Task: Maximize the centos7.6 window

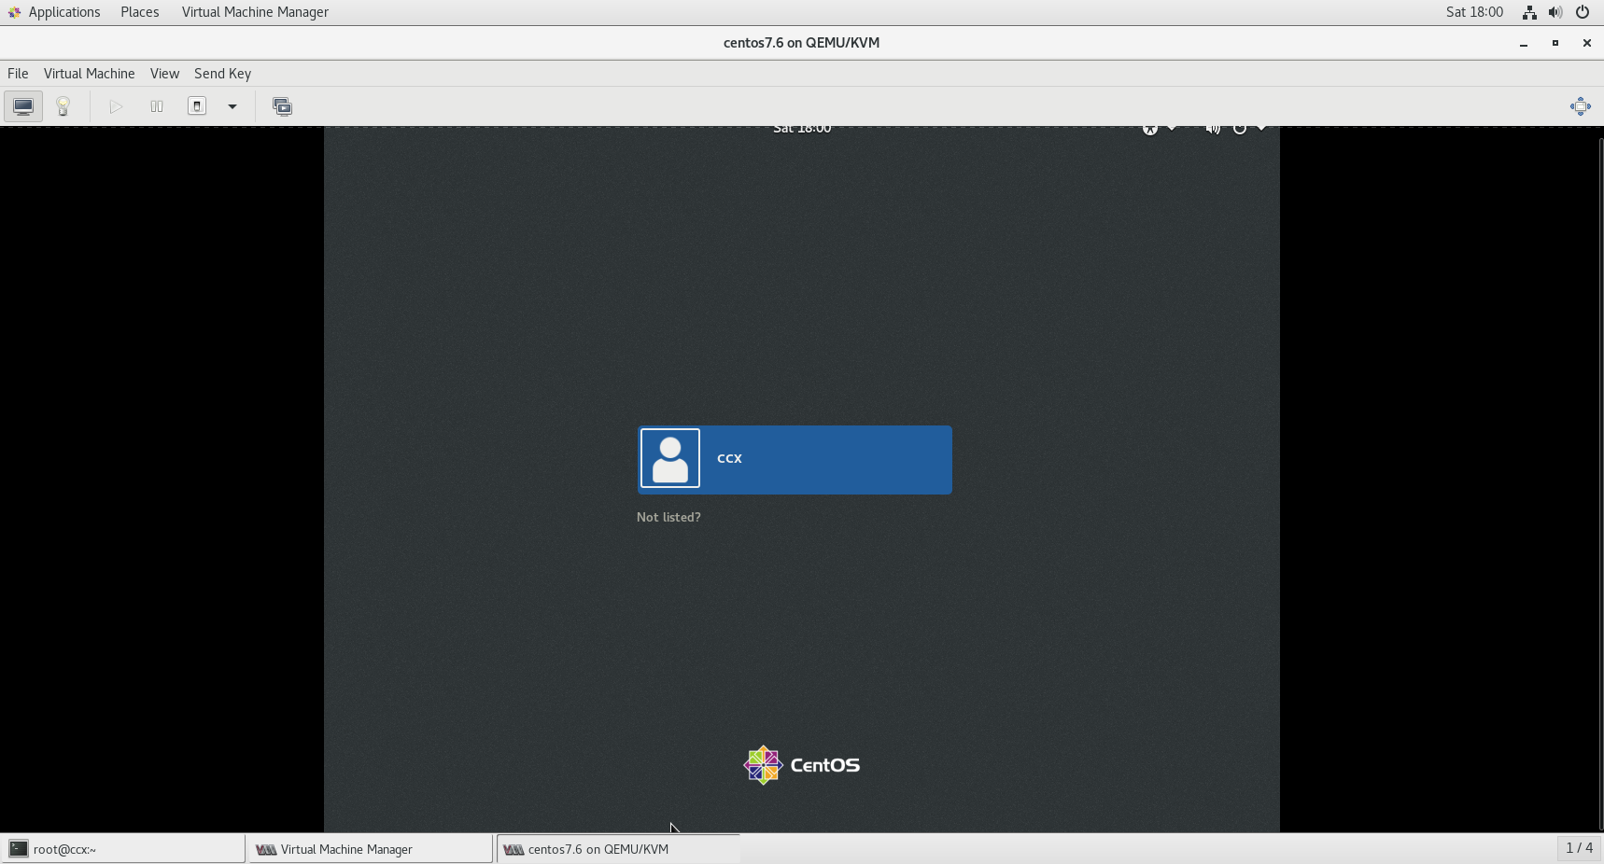Action: click(1555, 43)
